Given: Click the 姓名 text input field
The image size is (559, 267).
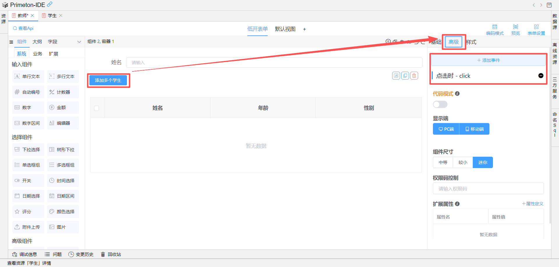Looking at the screenshot, I should click(x=274, y=62).
